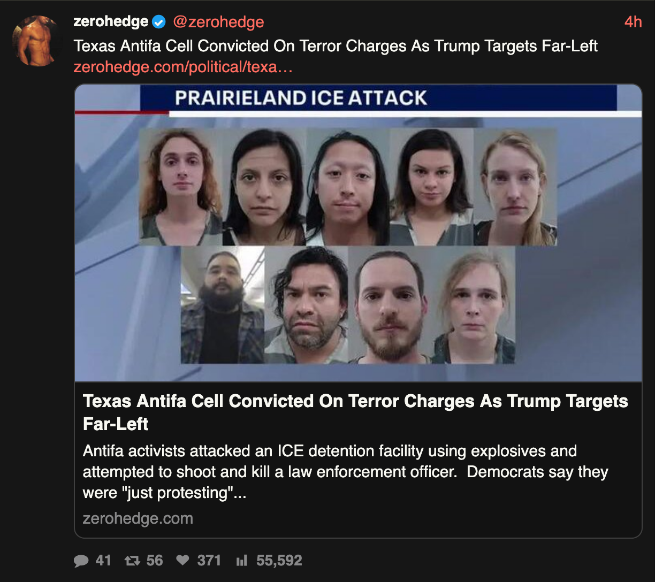Open the zerohedge.com/political/texa… link
The height and width of the screenshot is (582, 655).
click(x=183, y=67)
